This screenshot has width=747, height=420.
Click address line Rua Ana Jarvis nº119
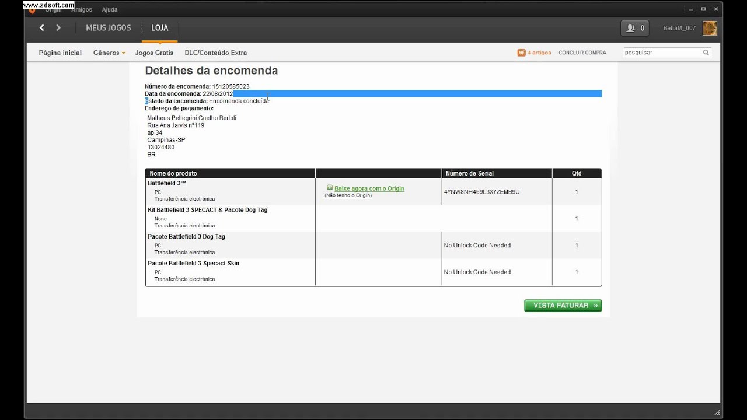point(176,125)
